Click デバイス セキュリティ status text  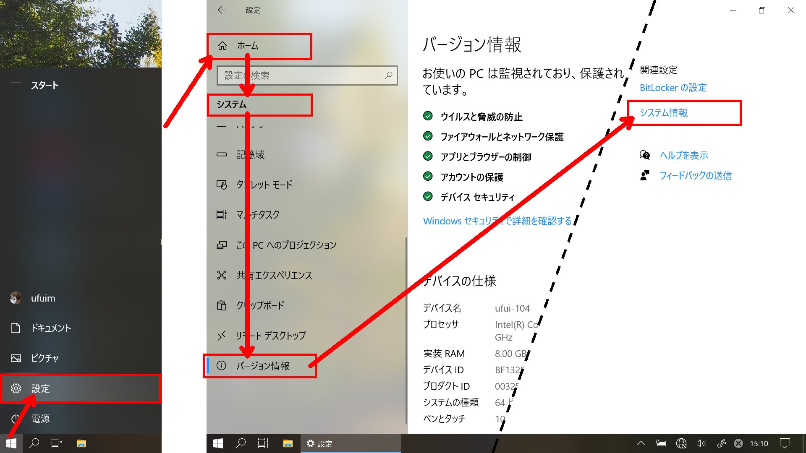pos(478,198)
